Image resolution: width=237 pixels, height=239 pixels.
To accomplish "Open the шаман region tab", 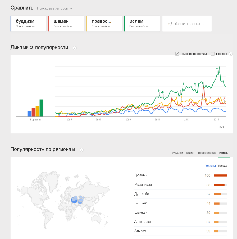I will 190,153.
